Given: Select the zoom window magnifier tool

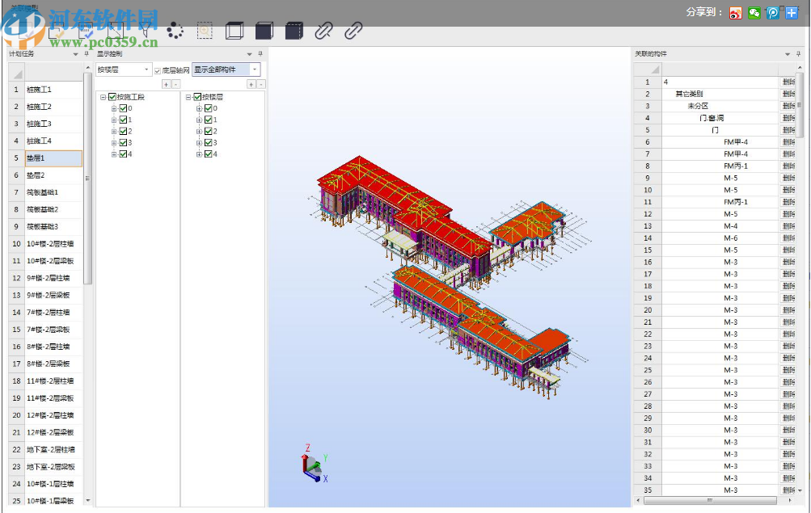Looking at the screenshot, I should click(x=205, y=31).
